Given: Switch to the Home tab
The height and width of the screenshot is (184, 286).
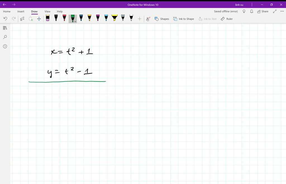Looking at the screenshot, I should [x=6, y=11].
